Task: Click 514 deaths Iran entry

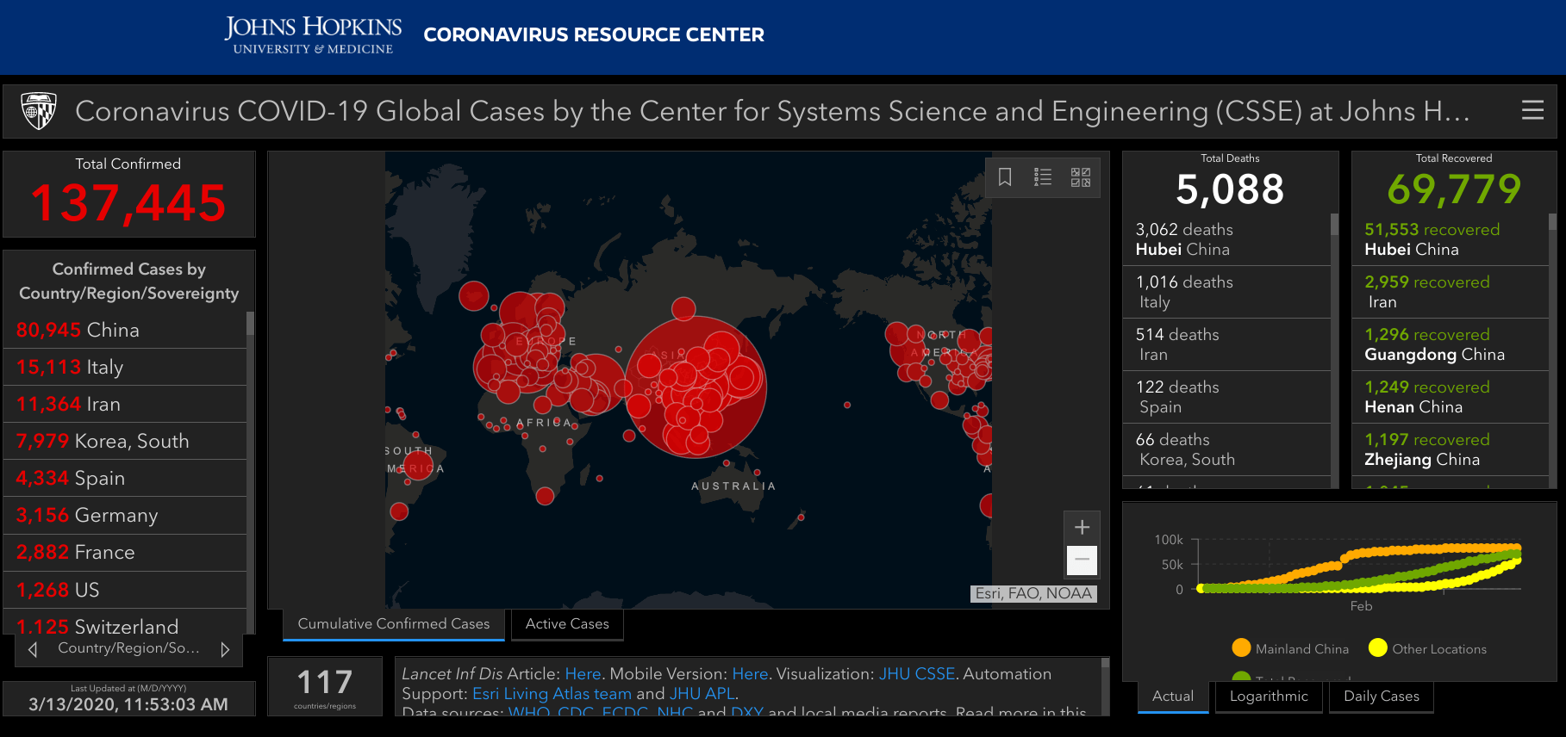Action: [1226, 344]
